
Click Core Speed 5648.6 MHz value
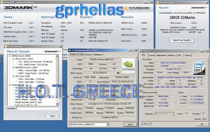[x=163, y=96]
